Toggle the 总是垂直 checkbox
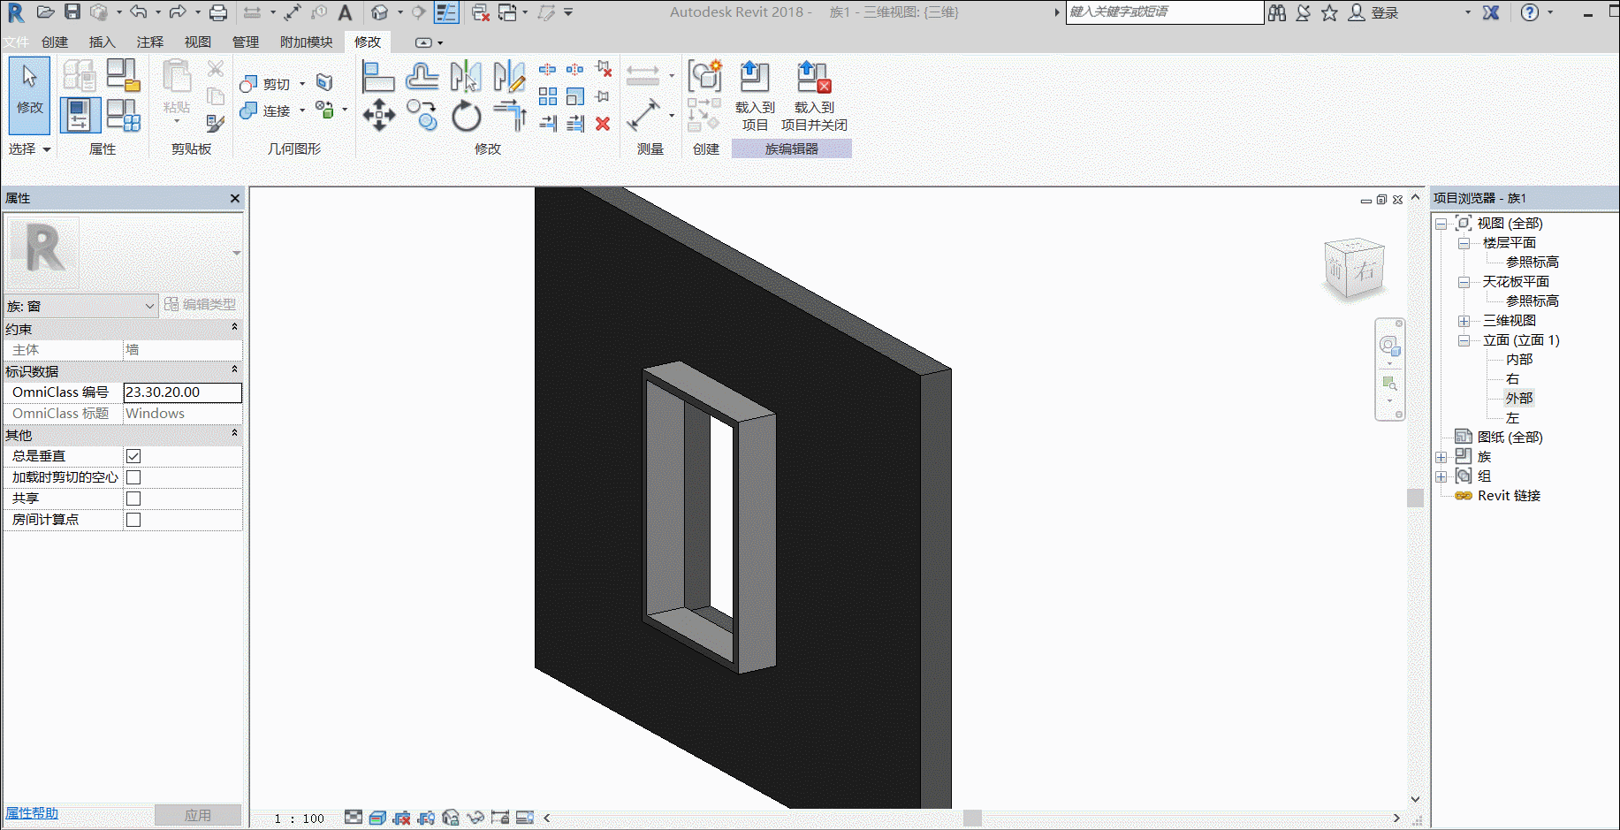 coord(133,456)
